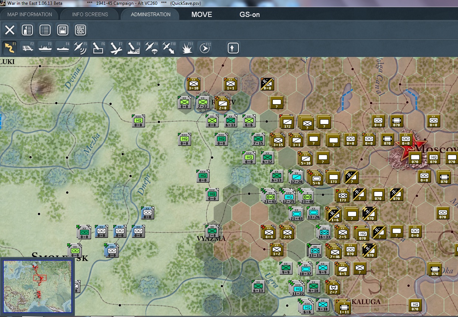
Task: Open the brick grid icon in Administration row
Action: (x=80, y=30)
